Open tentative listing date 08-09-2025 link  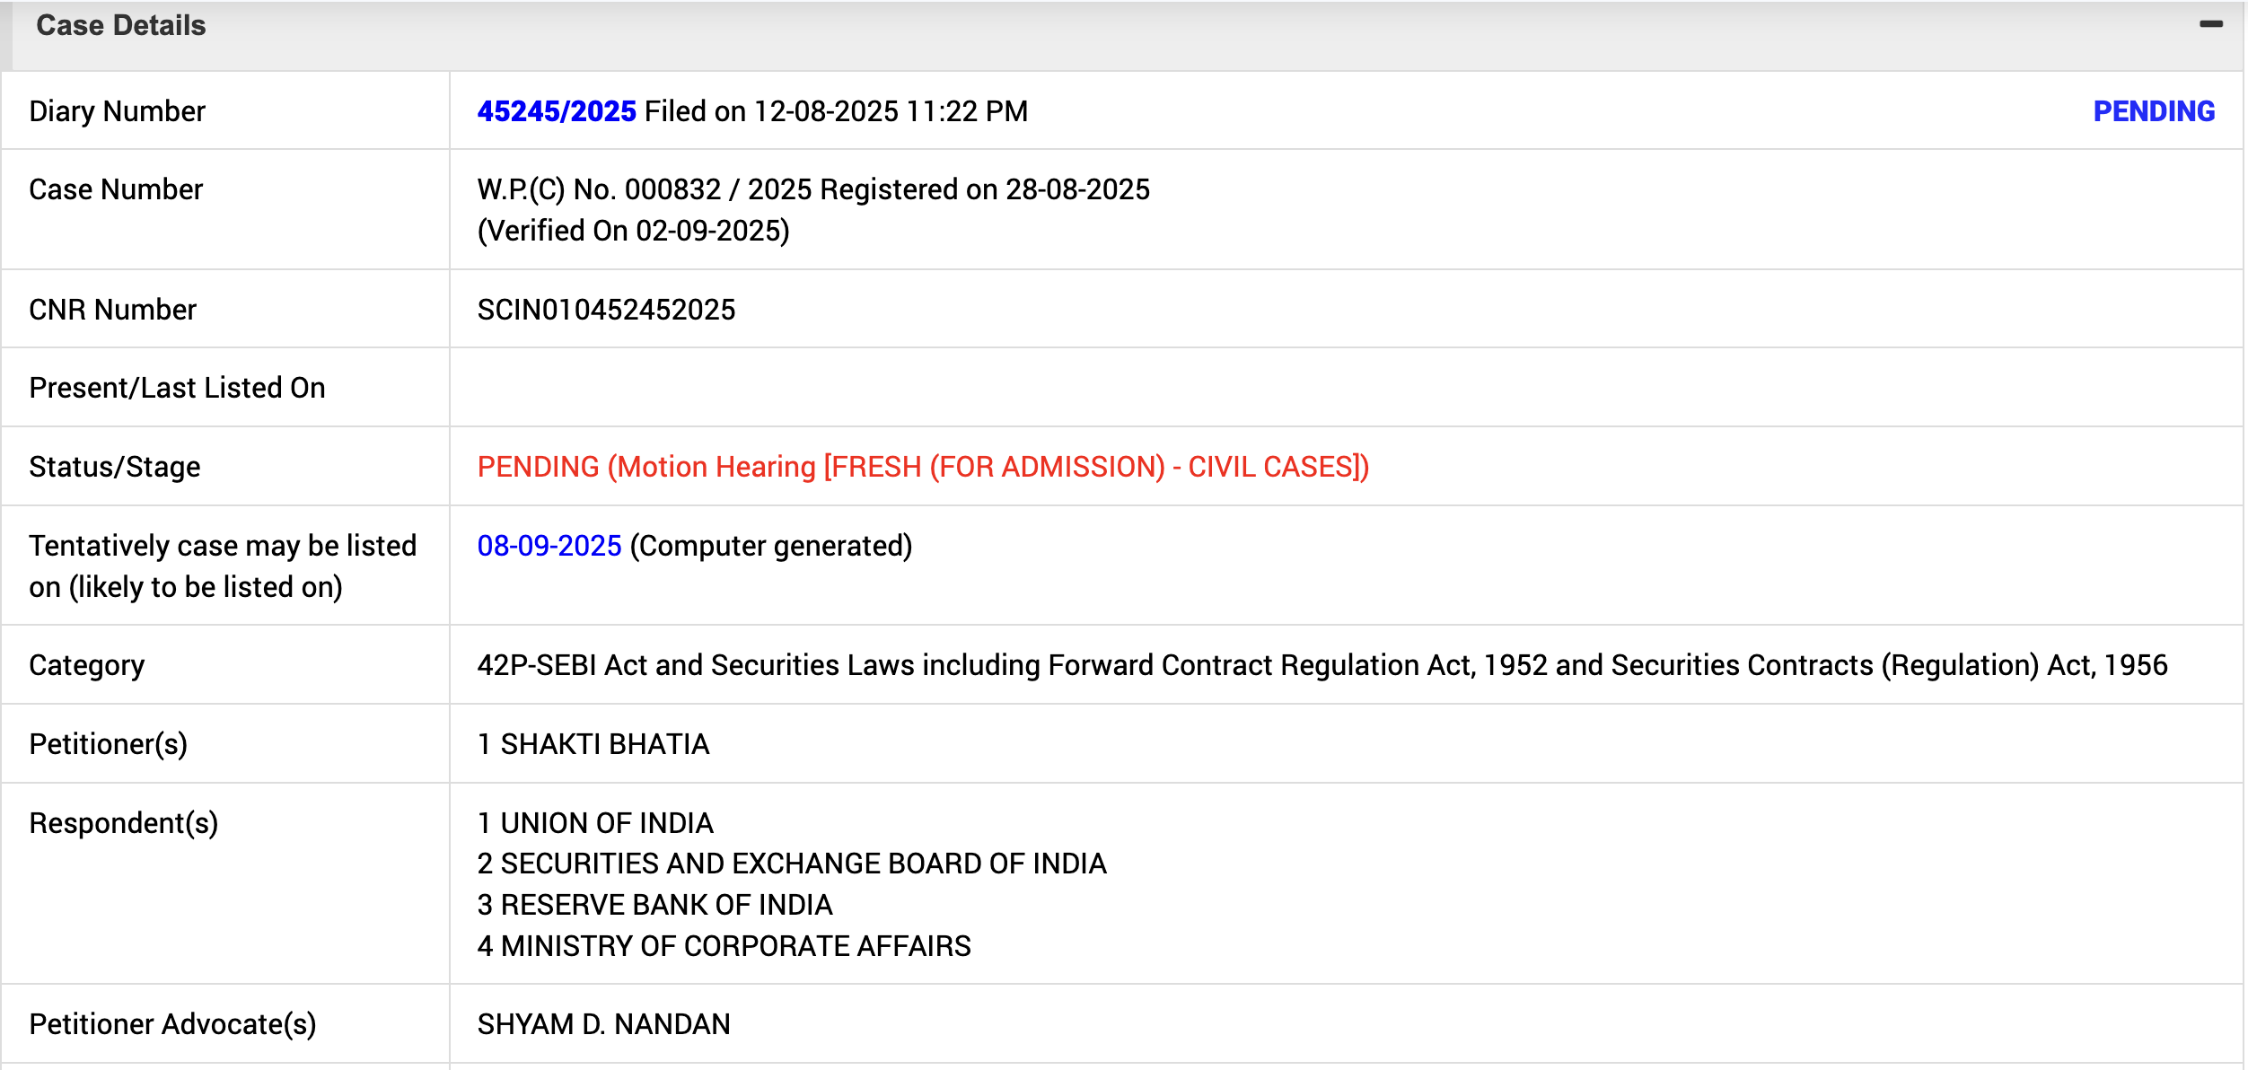pos(549,546)
